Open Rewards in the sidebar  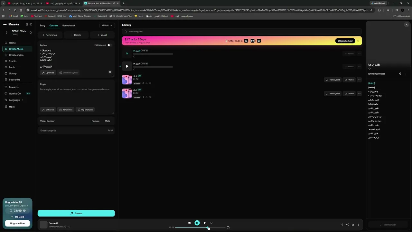coord(14,87)
